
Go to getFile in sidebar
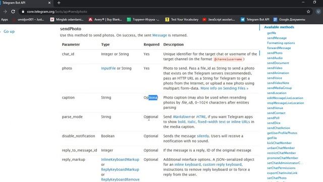click(x=272, y=138)
